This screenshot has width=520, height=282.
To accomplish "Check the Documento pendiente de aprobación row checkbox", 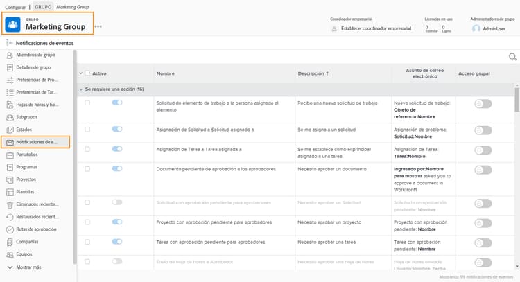I will point(87,168).
